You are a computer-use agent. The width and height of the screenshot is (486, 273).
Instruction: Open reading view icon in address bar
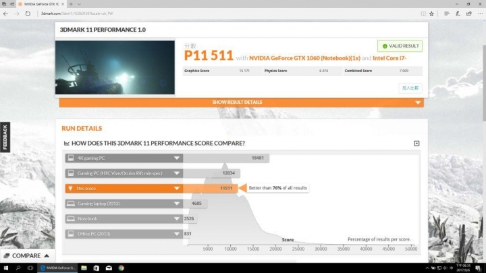tap(423, 13)
